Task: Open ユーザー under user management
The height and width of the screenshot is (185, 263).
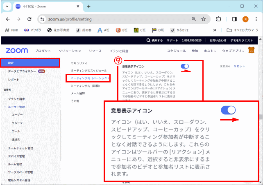Action: pos(17,115)
